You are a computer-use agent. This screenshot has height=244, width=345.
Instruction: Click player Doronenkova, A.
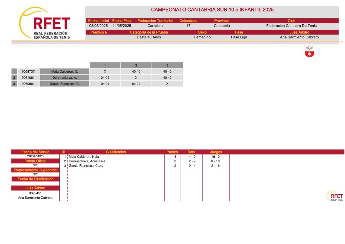coord(65,77)
